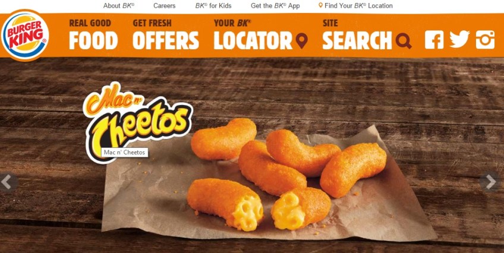Image resolution: width=504 pixels, height=253 pixels.
Task: Select the Site SEARCH text
Action: click(357, 34)
